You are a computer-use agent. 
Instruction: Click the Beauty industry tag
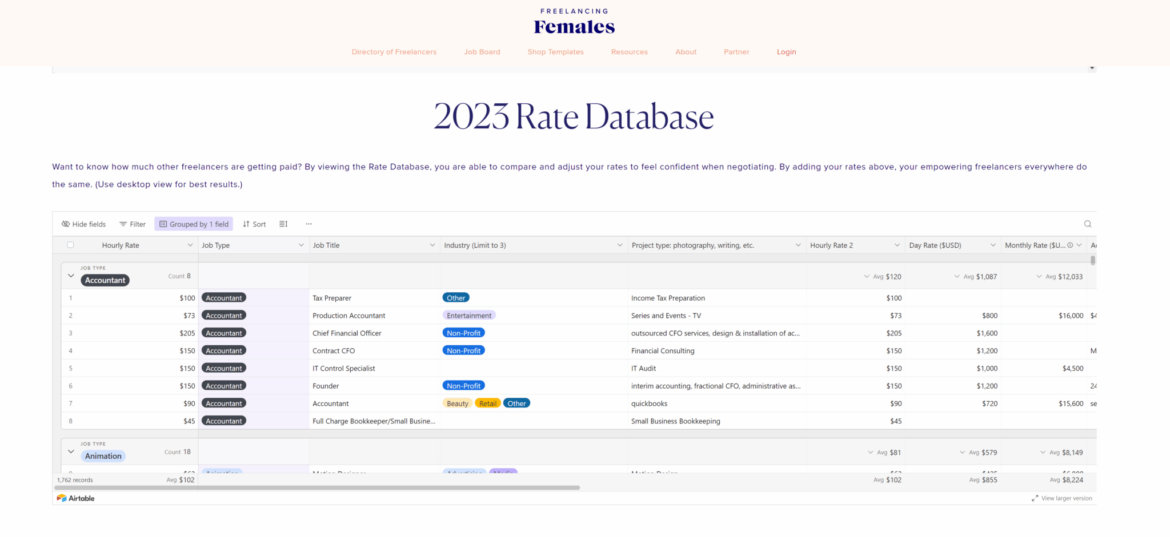[x=458, y=403]
